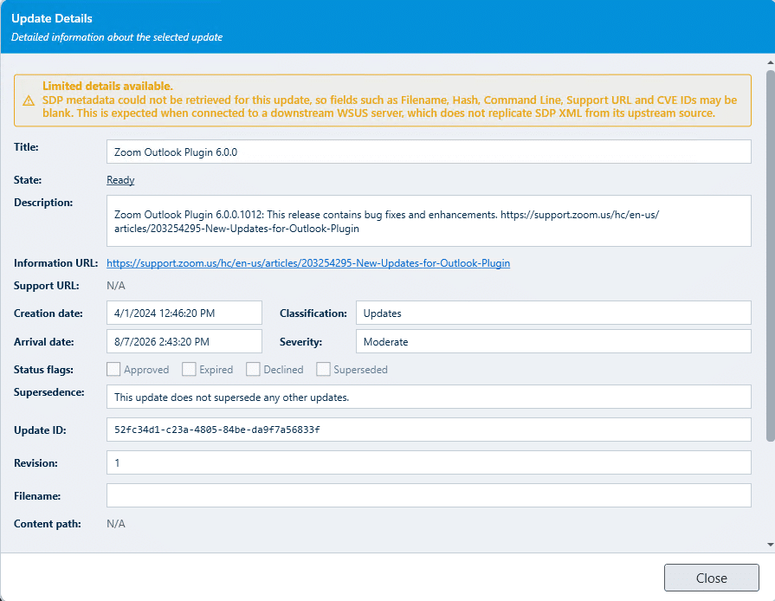This screenshot has width=775, height=601.
Task: Click the 'Limited details available.' heading
Action: (107, 86)
